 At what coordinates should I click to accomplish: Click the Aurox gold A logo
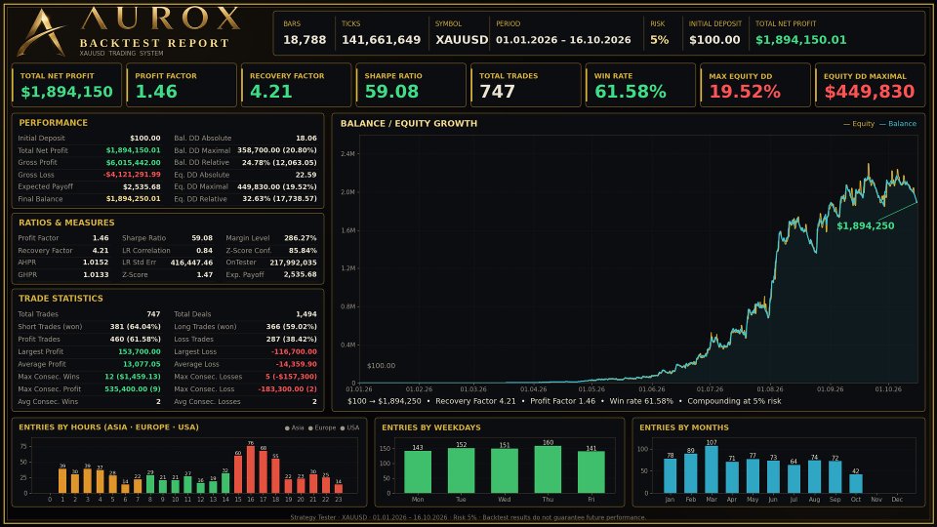[42, 33]
